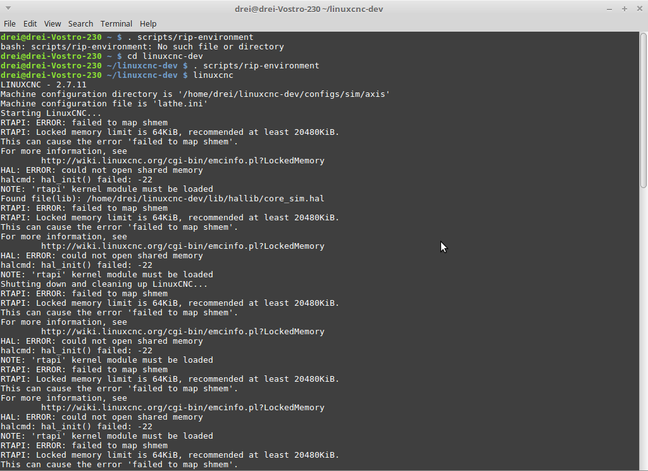648x471 pixels.
Task: Open the Edit menu
Action: point(30,23)
